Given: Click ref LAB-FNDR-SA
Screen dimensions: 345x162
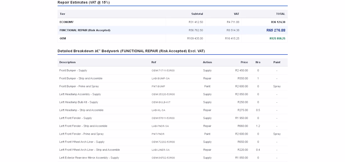Looking at the screenshot, I should [x=160, y=126].
